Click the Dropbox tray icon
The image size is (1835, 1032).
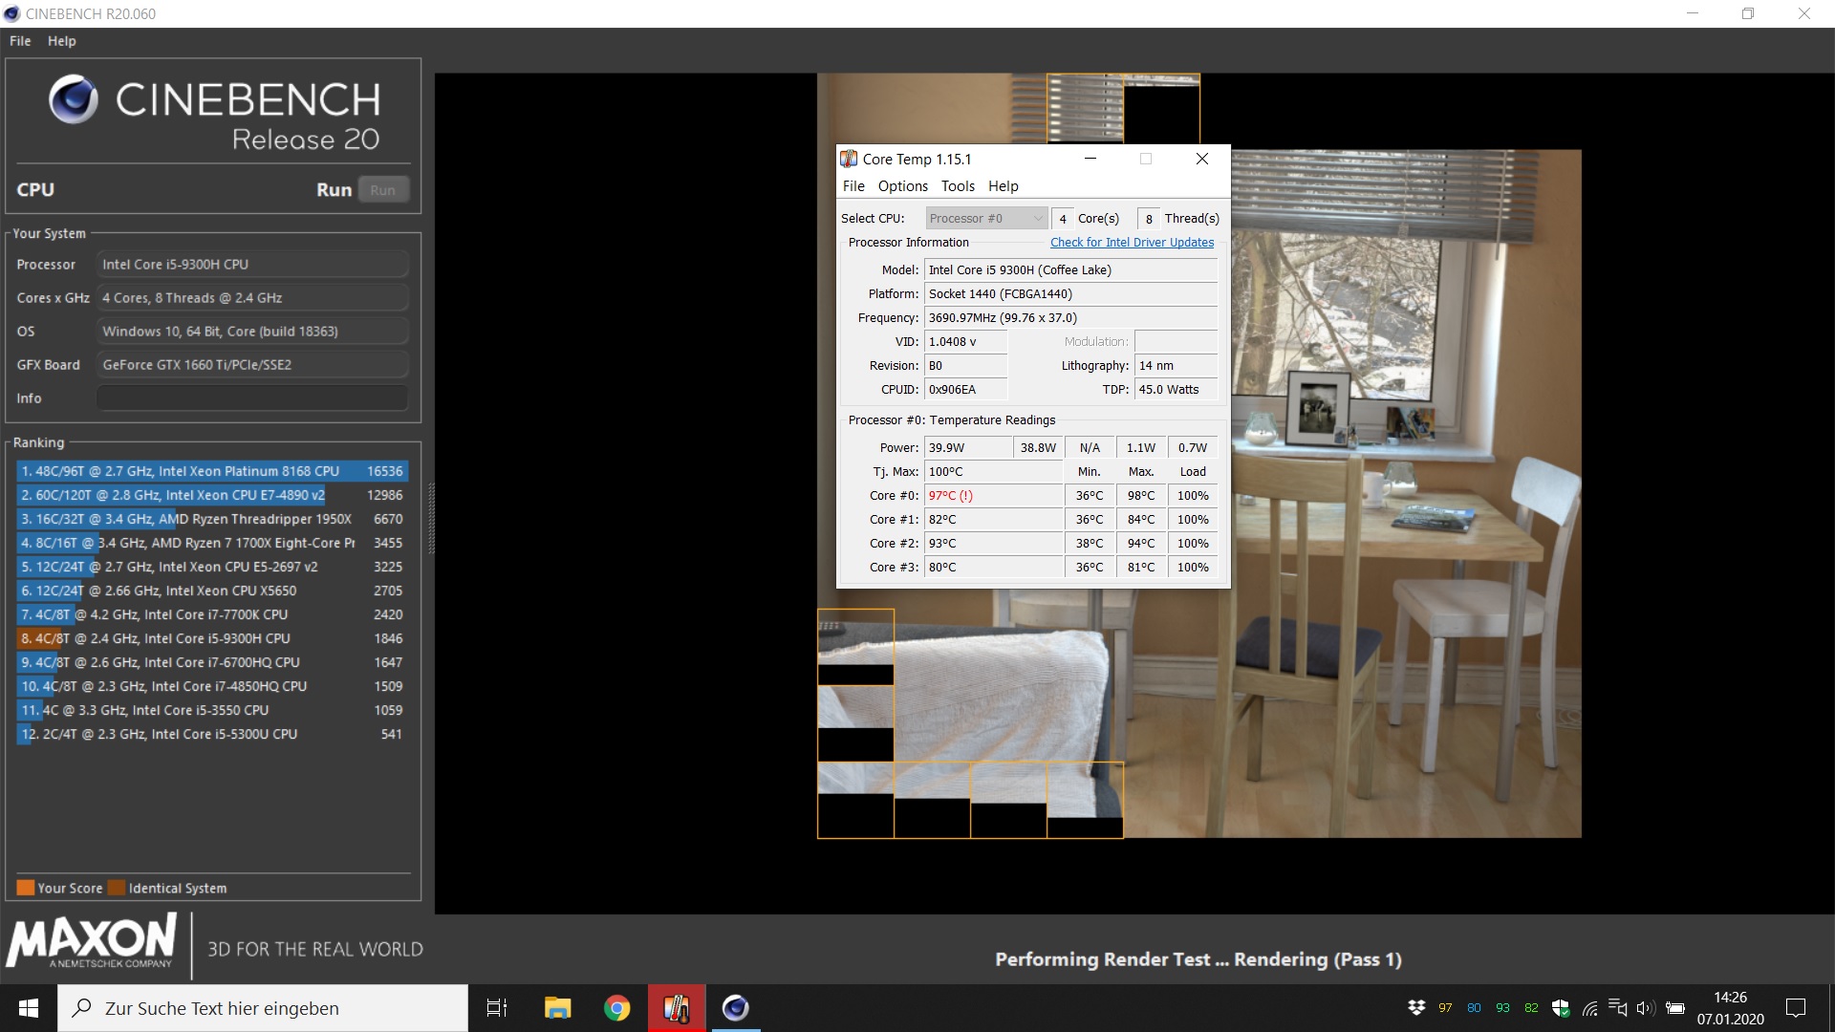pyautogui.click(x=1416, y=1008)
